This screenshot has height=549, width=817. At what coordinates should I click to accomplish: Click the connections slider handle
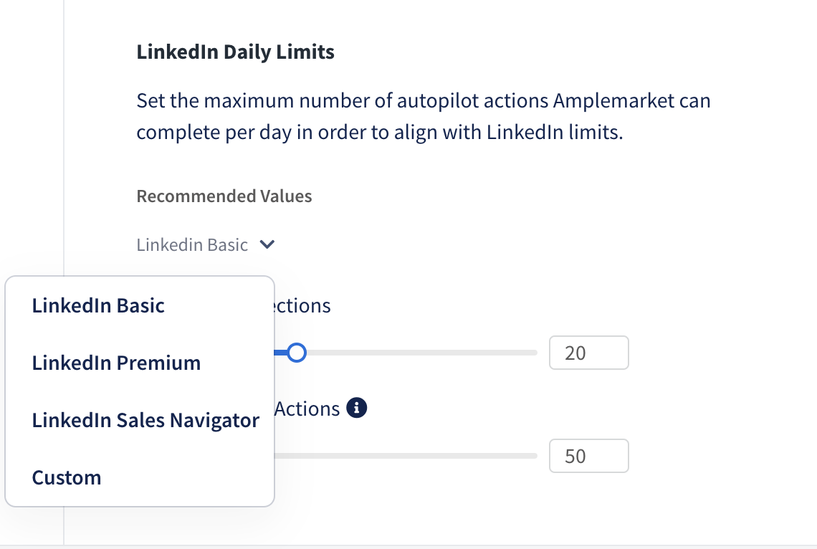(x=297, y=353)
